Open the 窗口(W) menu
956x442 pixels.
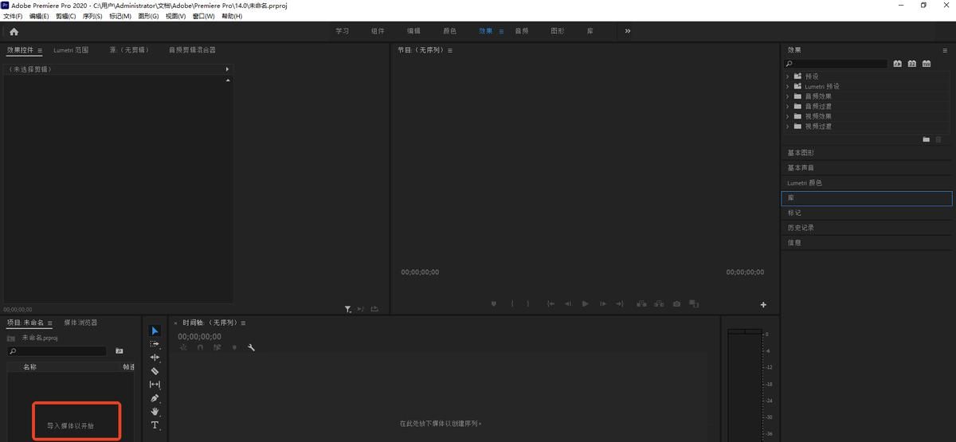[x=204, y=16]
